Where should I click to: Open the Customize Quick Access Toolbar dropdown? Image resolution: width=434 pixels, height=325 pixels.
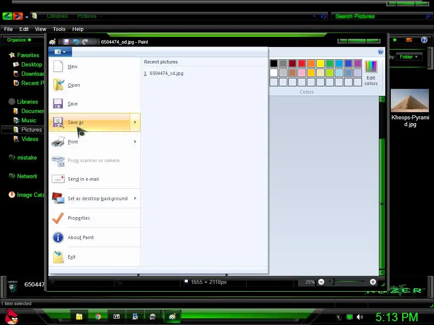point(93,42)
